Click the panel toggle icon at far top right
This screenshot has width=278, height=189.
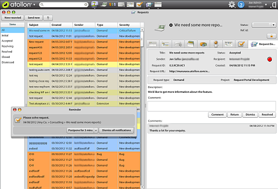[274, 5]
